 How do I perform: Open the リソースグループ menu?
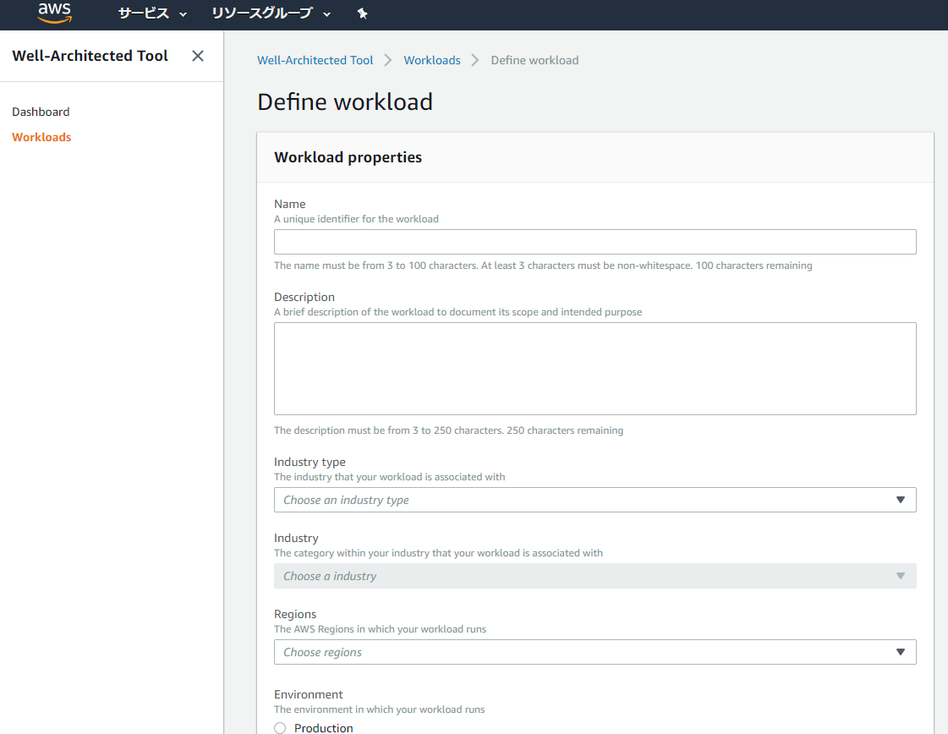pos(266,14)
